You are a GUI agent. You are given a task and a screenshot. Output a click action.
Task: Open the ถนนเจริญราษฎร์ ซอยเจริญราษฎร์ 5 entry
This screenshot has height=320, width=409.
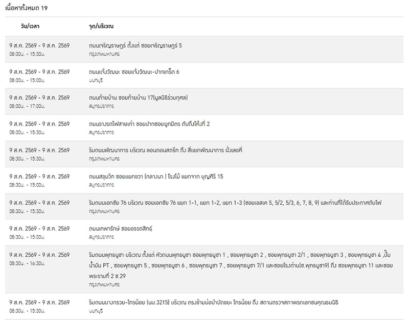[135, 45]
